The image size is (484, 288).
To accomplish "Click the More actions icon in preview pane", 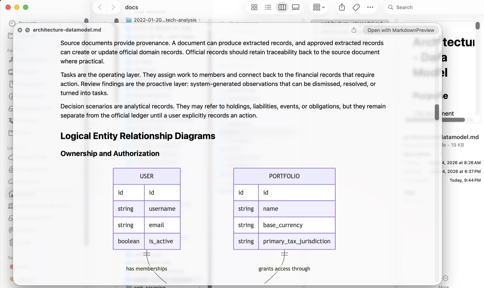I will (x=445, y=278).
